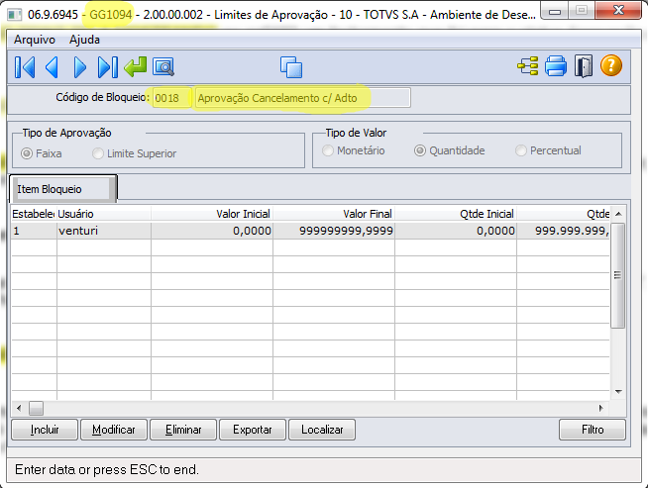Click establishment cell value 1
The height and width of the screenshot is (488, 648).
pos(34,231)
